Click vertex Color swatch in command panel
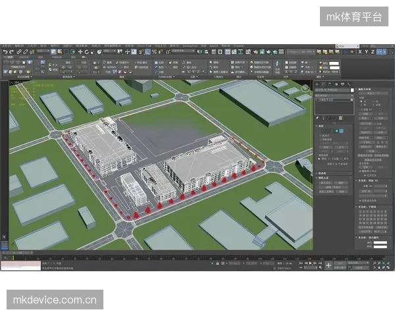 (x=380, y=243)
